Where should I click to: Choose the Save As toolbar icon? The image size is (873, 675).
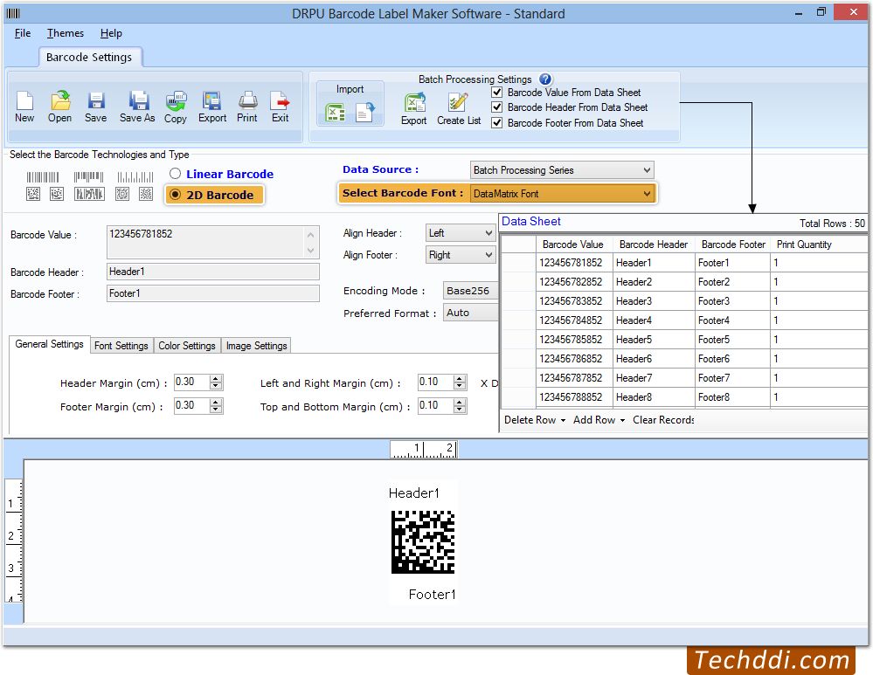tap(137, 107)
